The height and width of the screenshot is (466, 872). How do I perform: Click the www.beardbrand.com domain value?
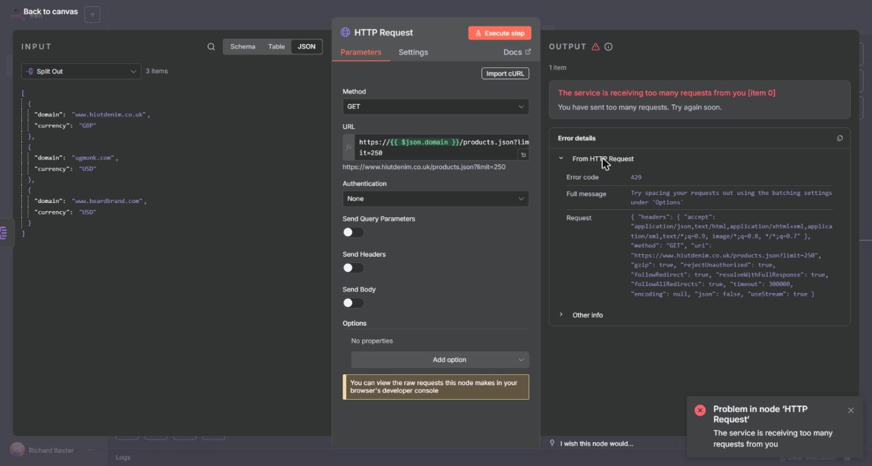coord(107,201)
